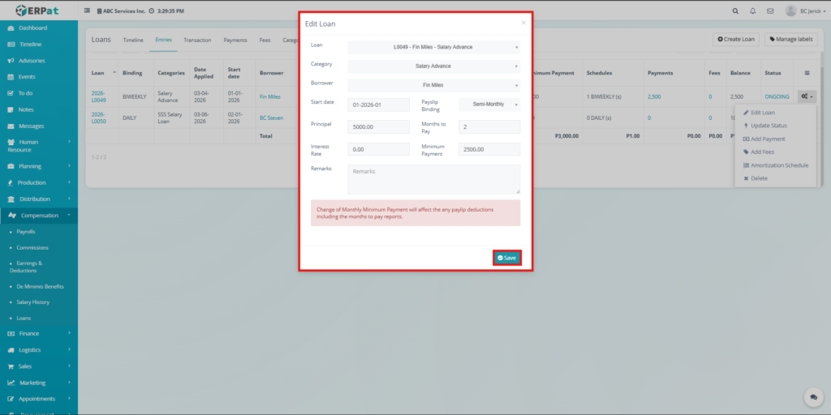Click the Remarks text area
Screen dimensions: 831x415
tap(433, 179)
